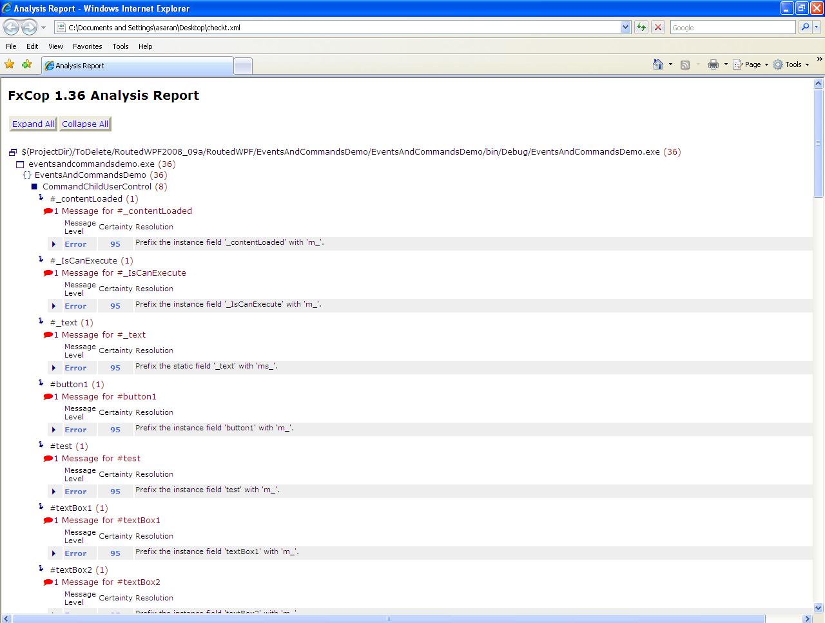825x623 pixels.
Task: Click the #_IsCanExecute member arrow icon
Action: (42, 259)
